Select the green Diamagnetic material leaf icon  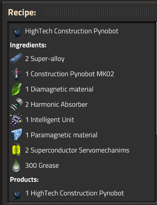click(x=16, y=89)
